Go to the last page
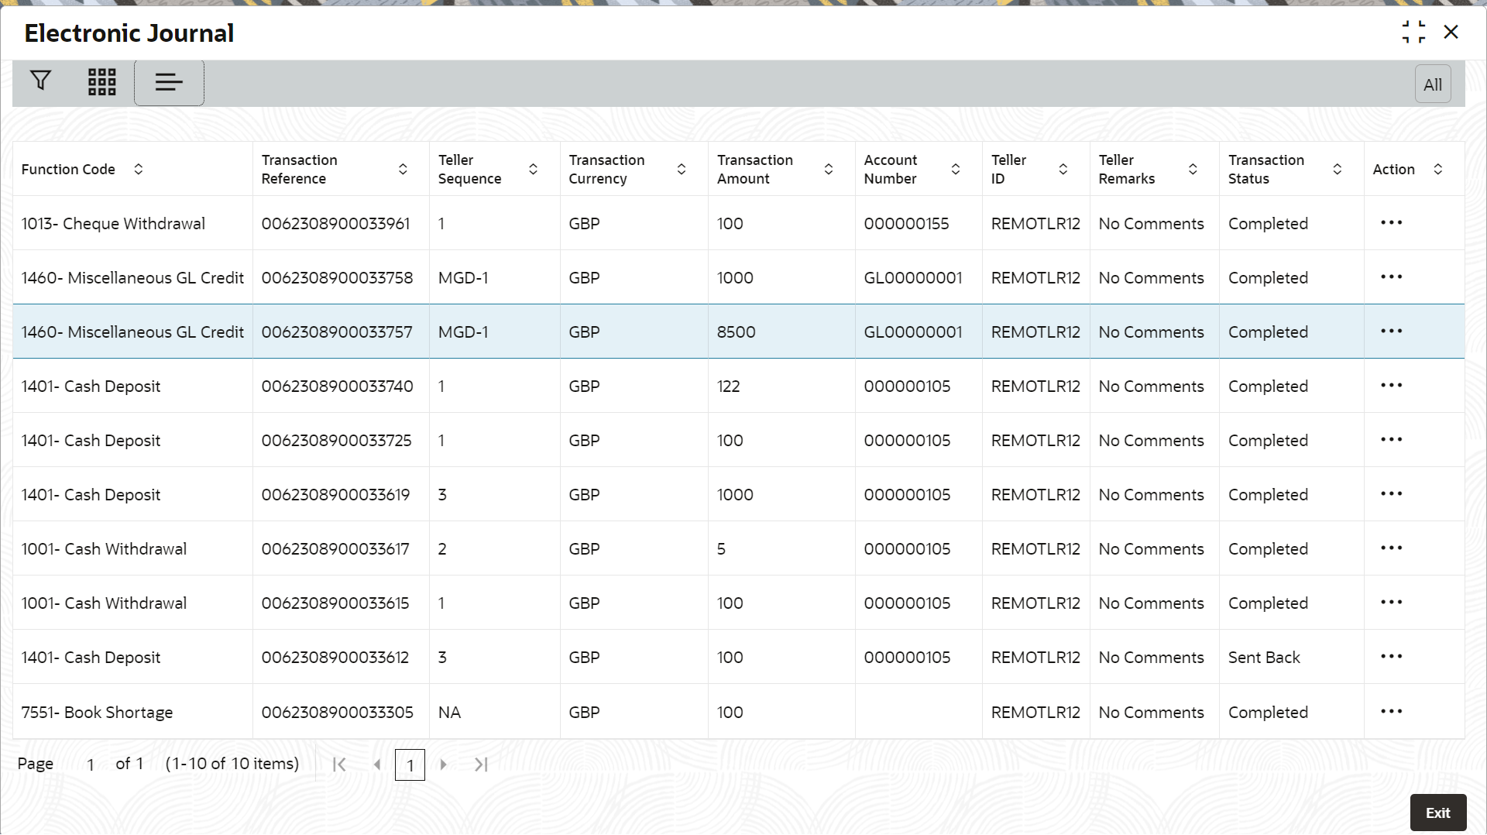This screenshot has height=835, width=1487. tap(481, 765)
